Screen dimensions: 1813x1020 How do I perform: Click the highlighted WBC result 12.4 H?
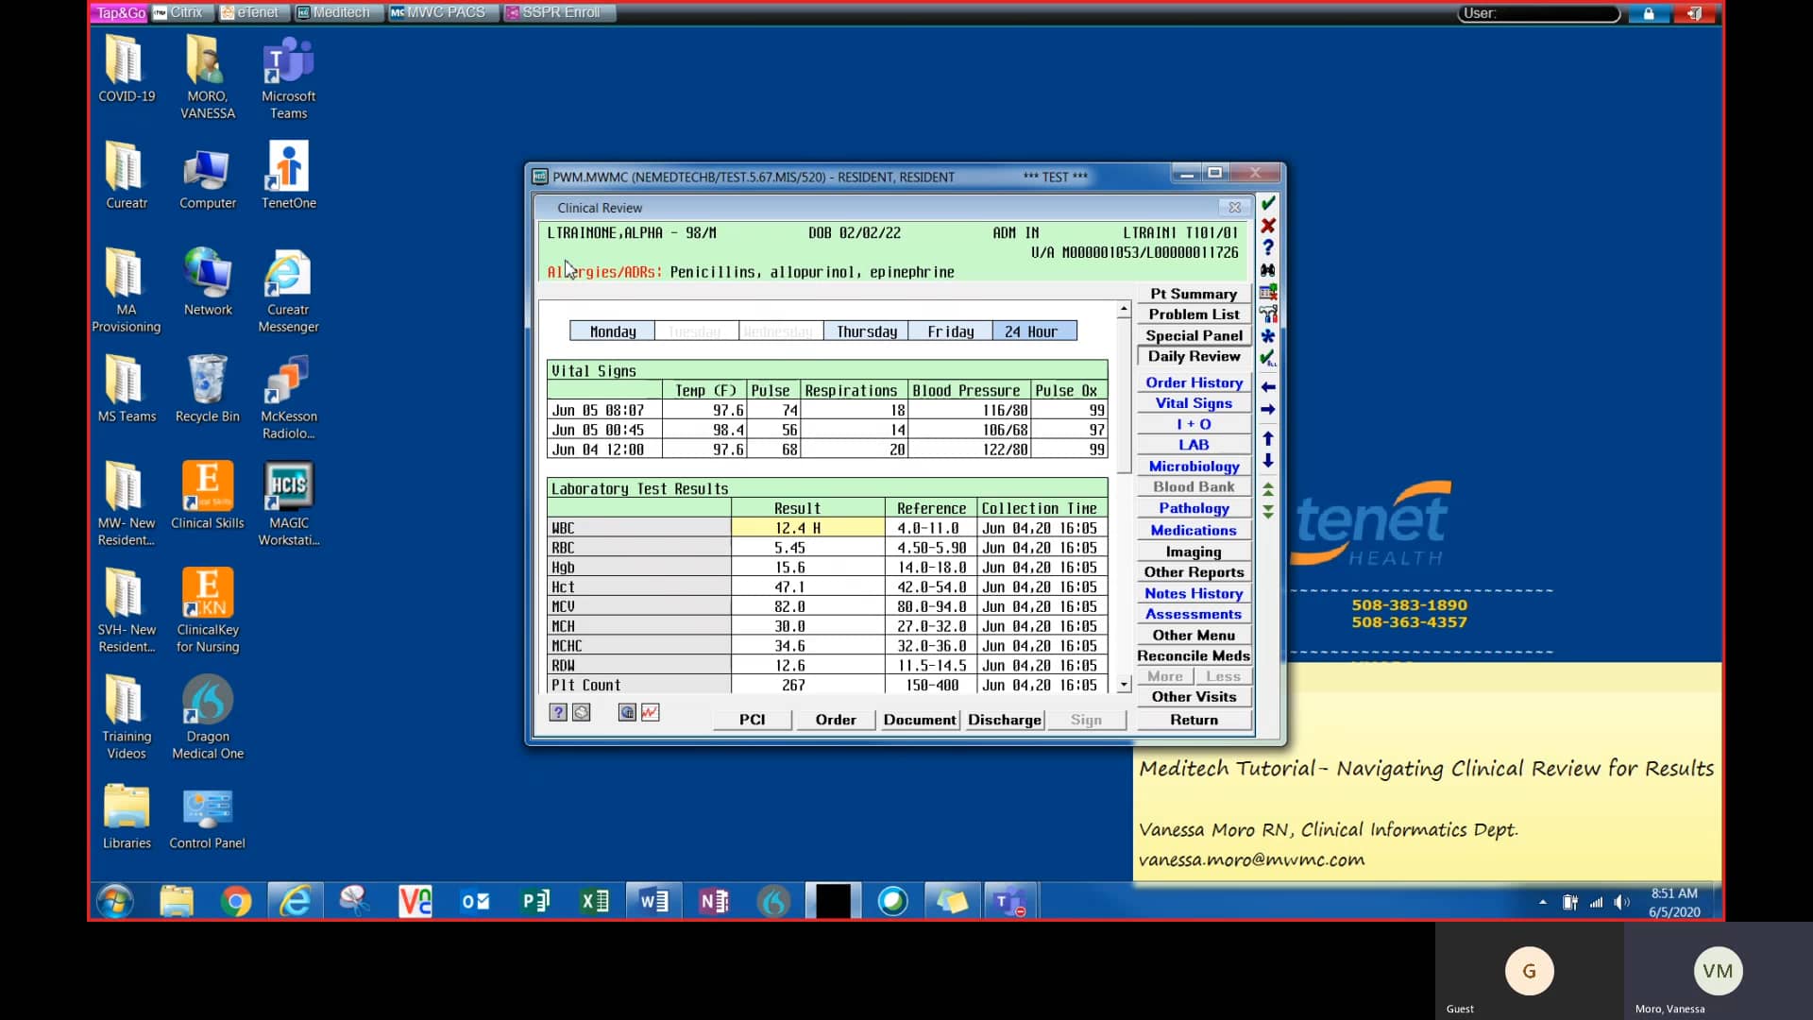[x=808, y=528]
